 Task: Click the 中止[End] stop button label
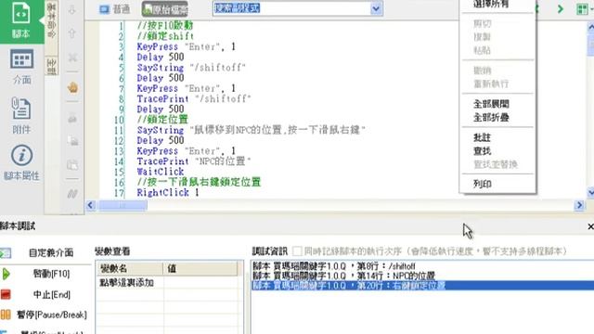[x=52, y=294]
